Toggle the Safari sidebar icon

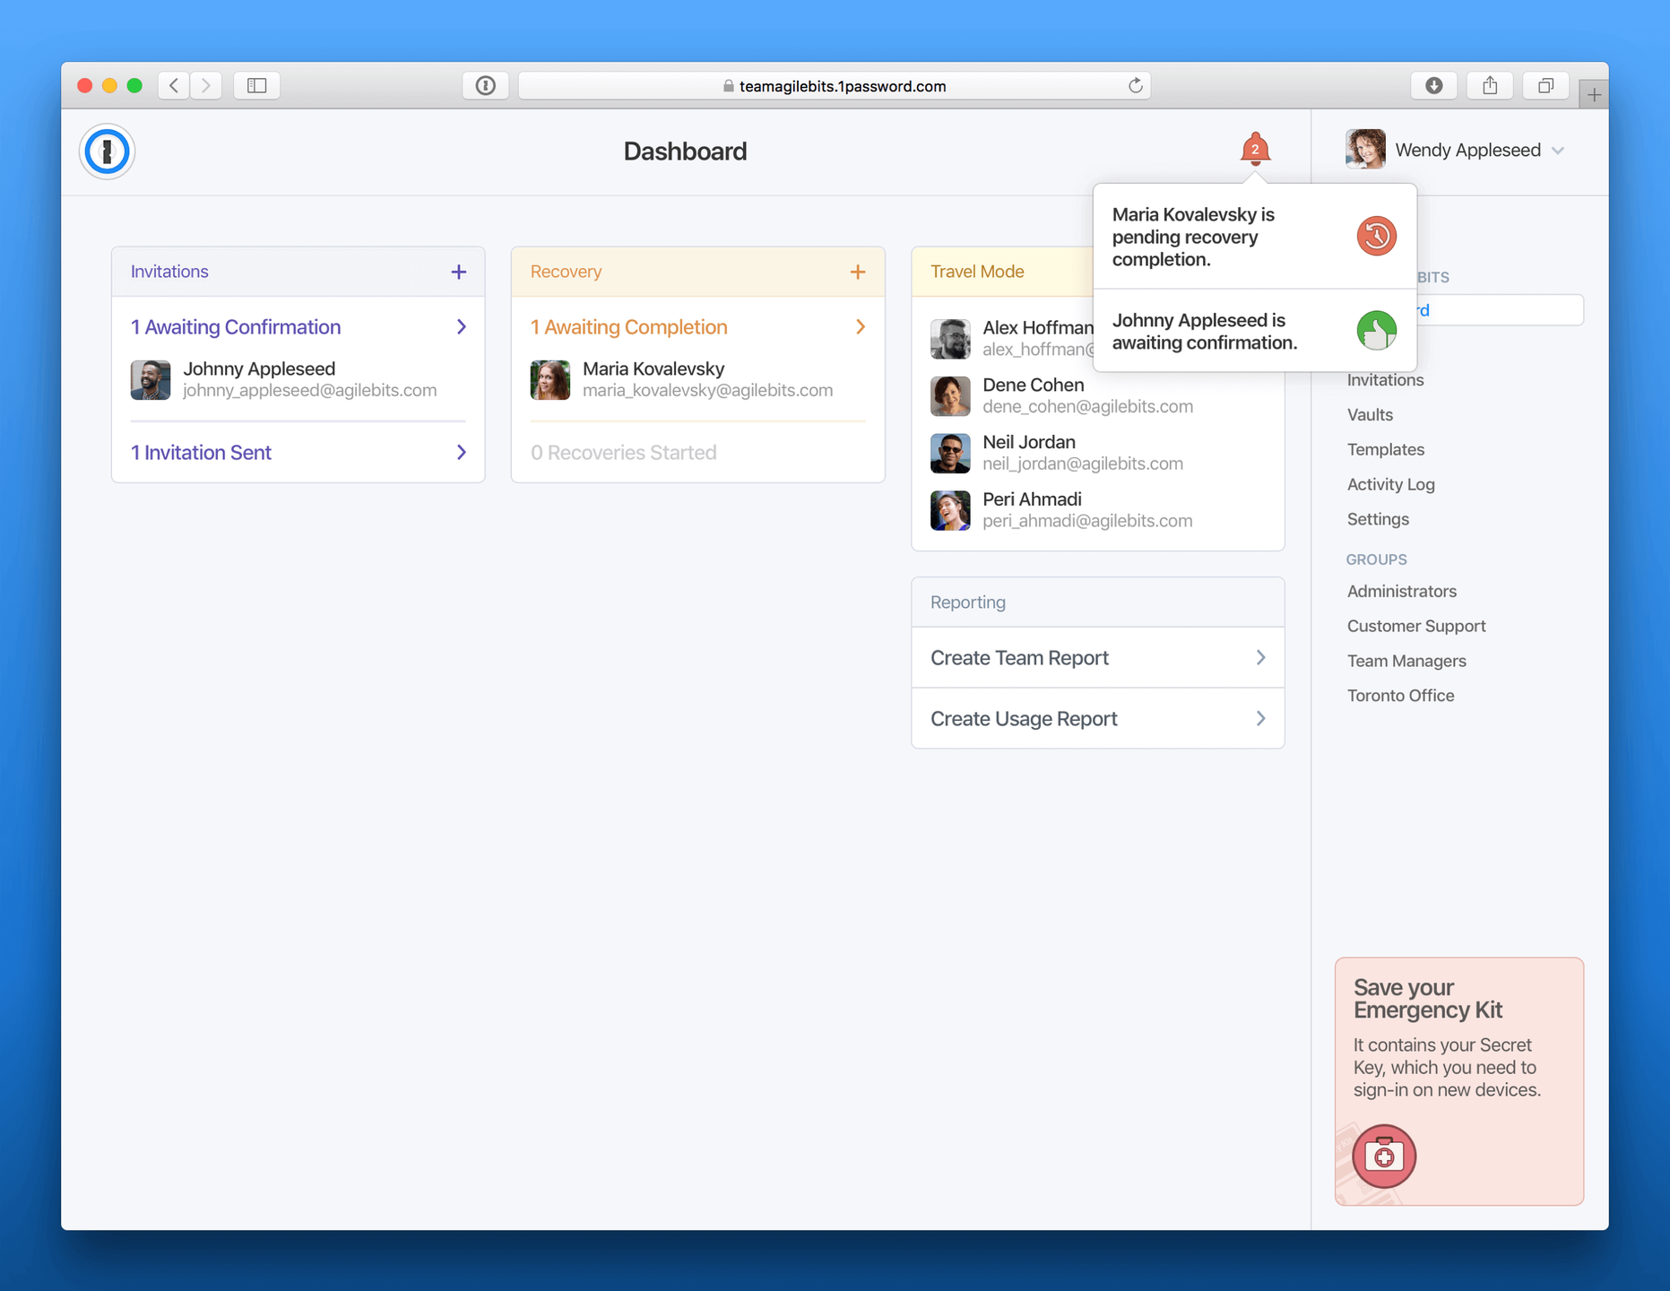(x=256, y=85)
